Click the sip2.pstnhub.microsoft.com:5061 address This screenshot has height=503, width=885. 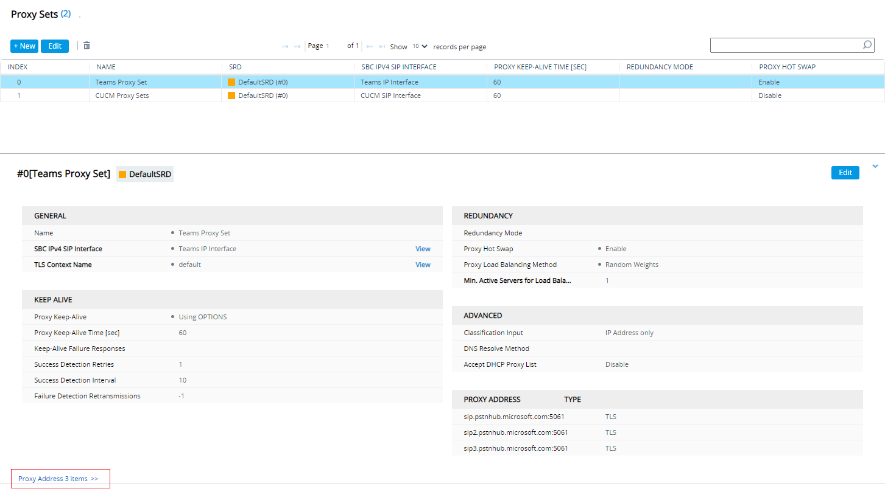coord(516,432)
